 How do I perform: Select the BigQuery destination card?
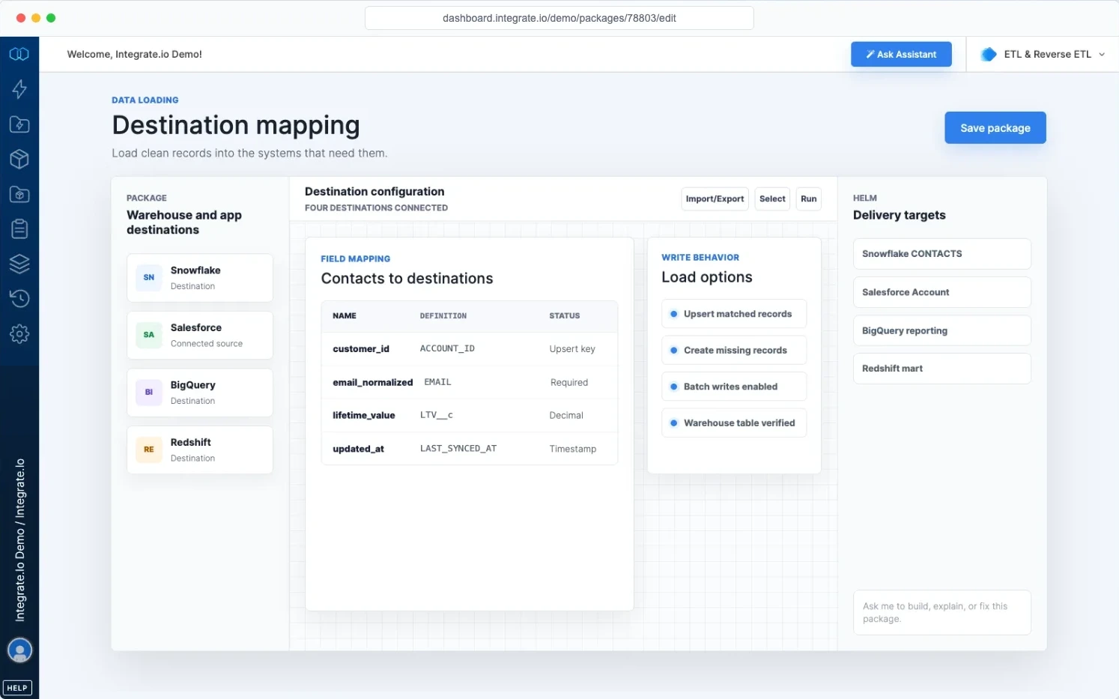click(x=200, y=393)
